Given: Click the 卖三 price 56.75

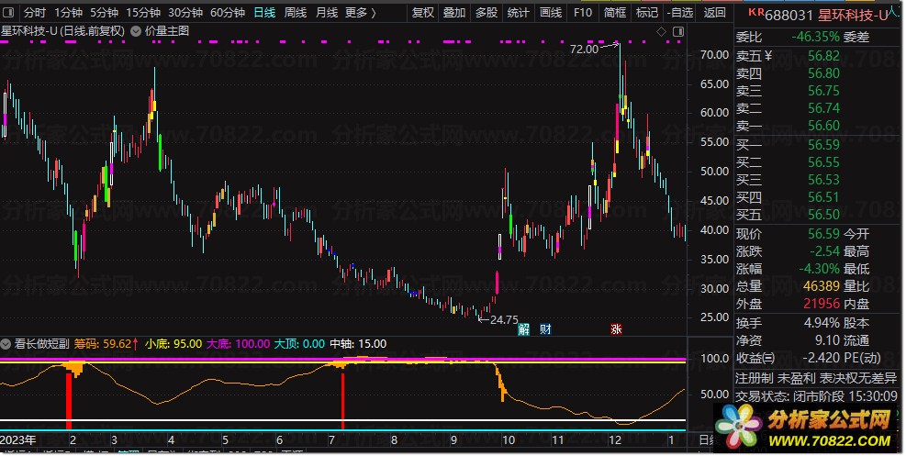Looking at the screenshot, I should click(x=824, y=91).
